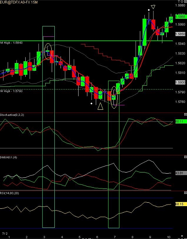Viewport: 187px width, 239px height.
Task: Select the upward triangle buy marker
Action: (100, 106)
